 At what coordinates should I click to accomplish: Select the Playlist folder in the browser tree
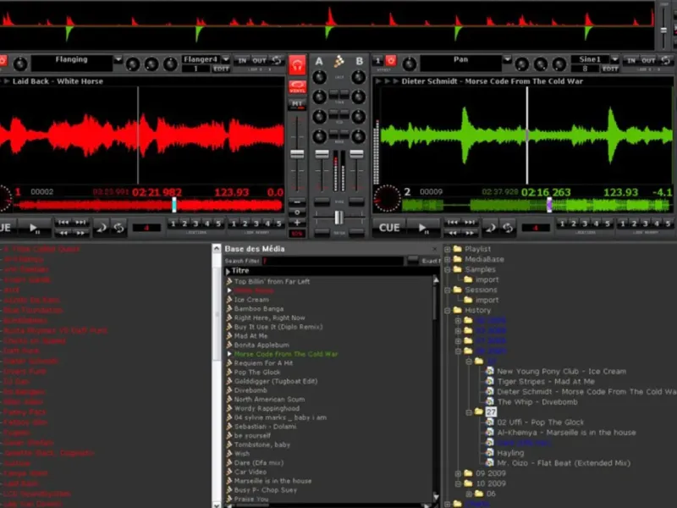tap(477, 249)
